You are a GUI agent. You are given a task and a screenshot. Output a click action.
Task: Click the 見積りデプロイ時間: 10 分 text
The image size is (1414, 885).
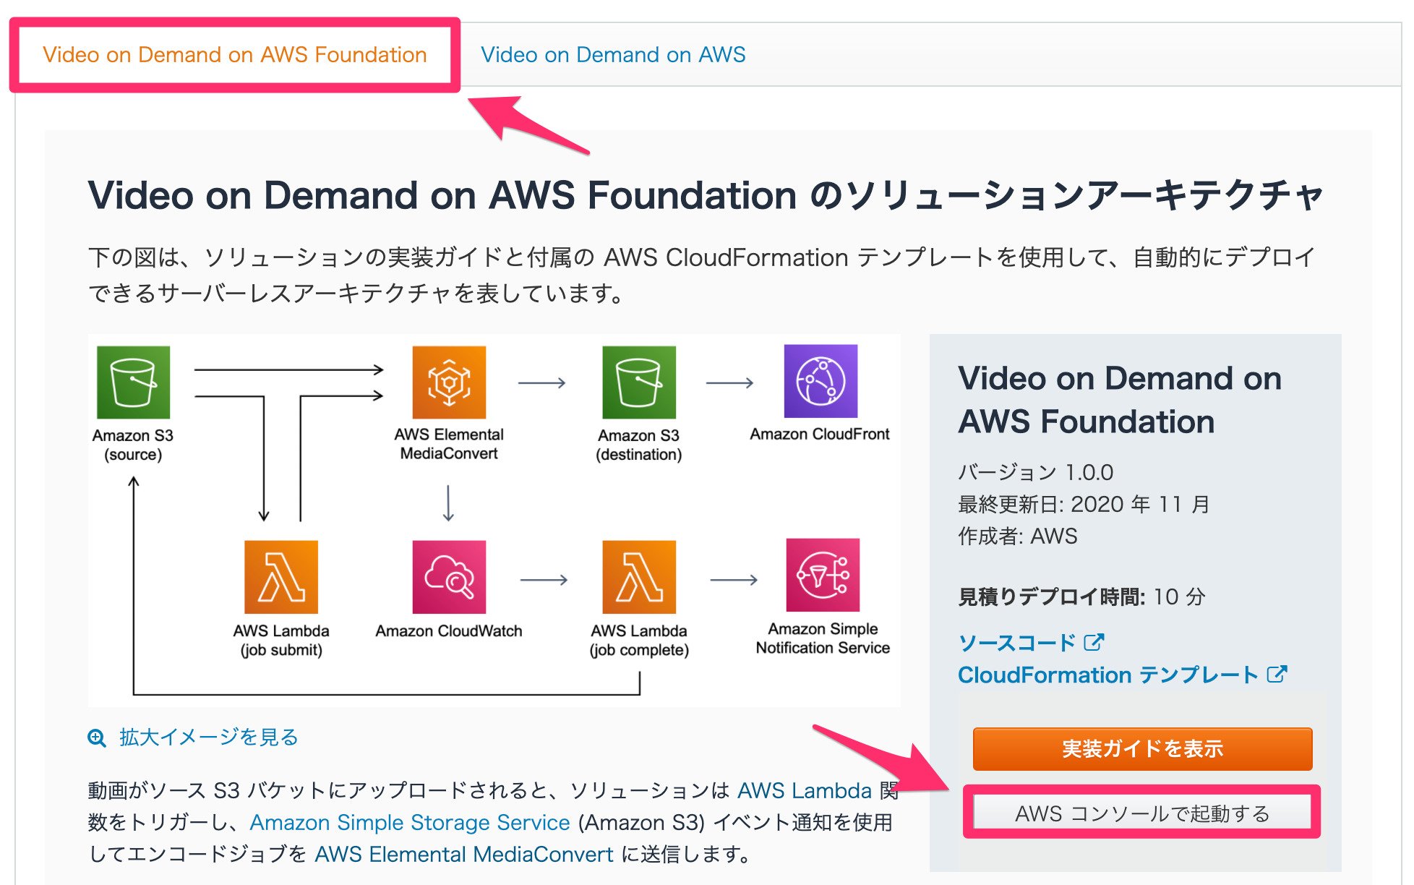coord(1081,597)
